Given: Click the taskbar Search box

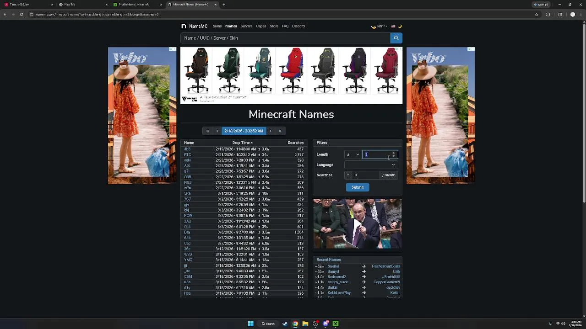Looking at the screenshot, I should 268,324.
